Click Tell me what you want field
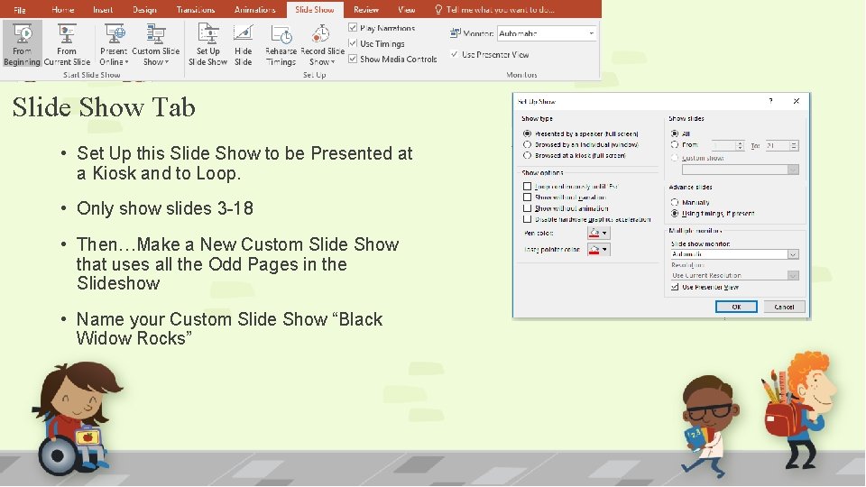This screenshot has height=487, width=866. pyautogui.click(x=501, y=9)
